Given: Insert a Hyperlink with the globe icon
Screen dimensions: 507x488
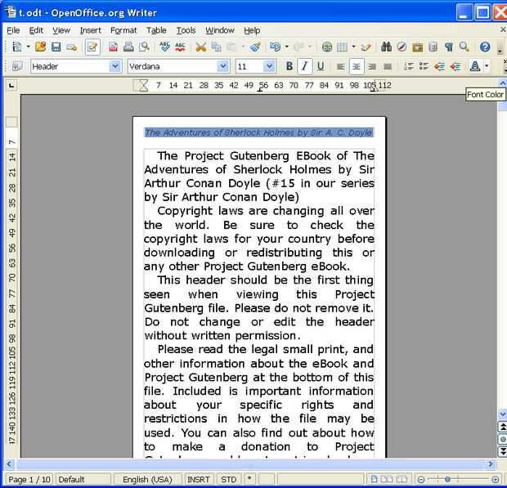Looking at the screenshot, I should coord(327,47).
